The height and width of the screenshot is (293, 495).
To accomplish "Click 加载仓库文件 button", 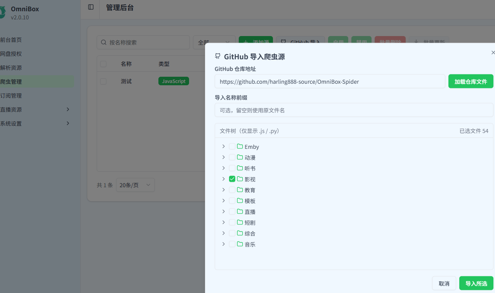I will tap(471, 81).
